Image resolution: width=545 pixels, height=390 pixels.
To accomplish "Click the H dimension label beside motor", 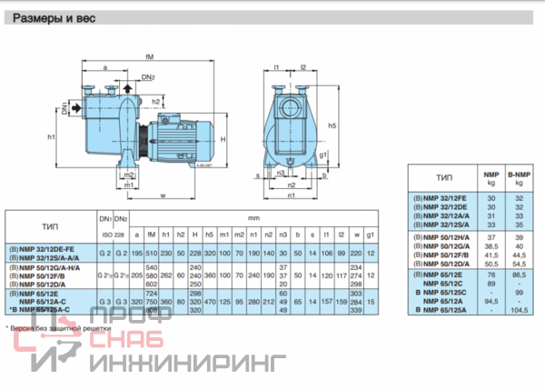I will pyautogui.click(x=224, y=137).
